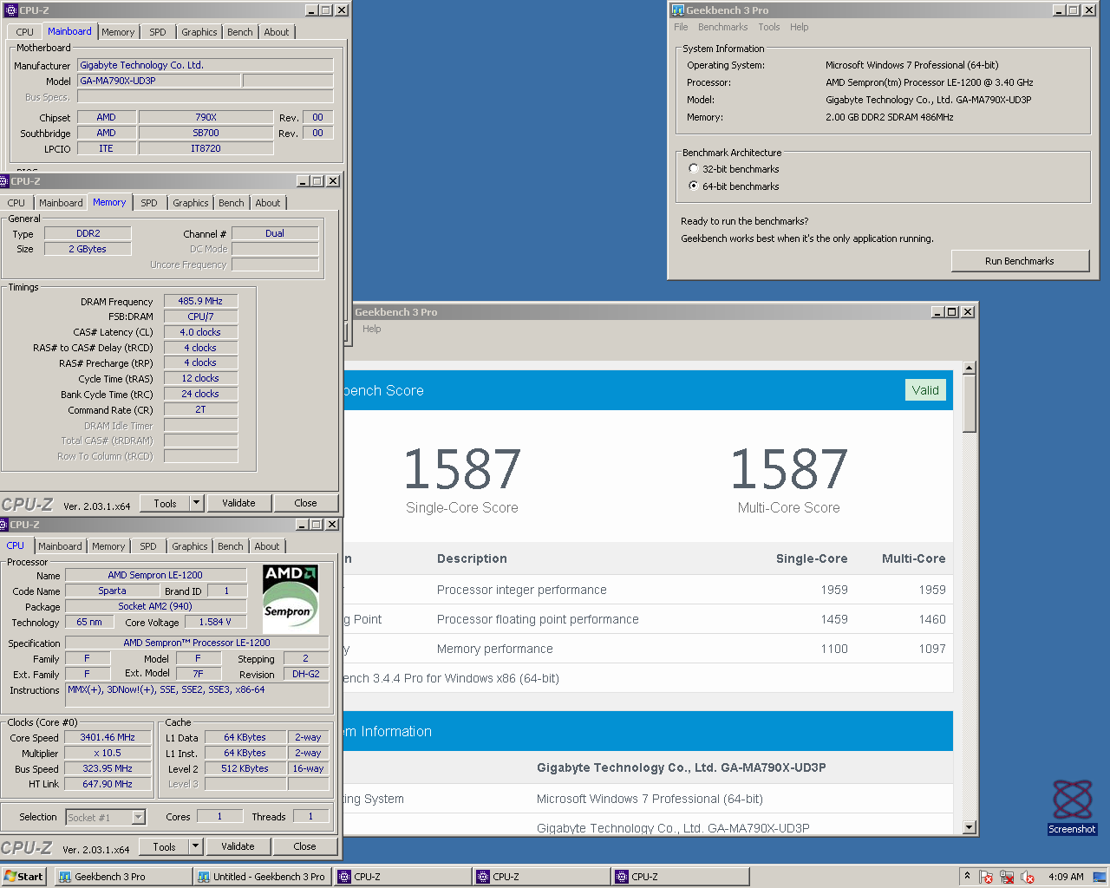This screenshot has width=1110, height=888.
Task: Click Geekbench icon in system info window title
Action: tap(678, 10)
